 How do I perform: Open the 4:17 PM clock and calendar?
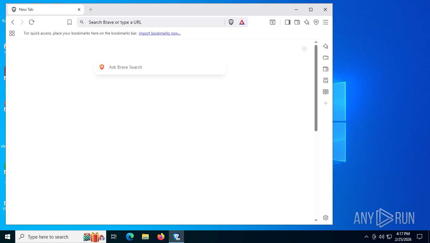click(403, 237)
